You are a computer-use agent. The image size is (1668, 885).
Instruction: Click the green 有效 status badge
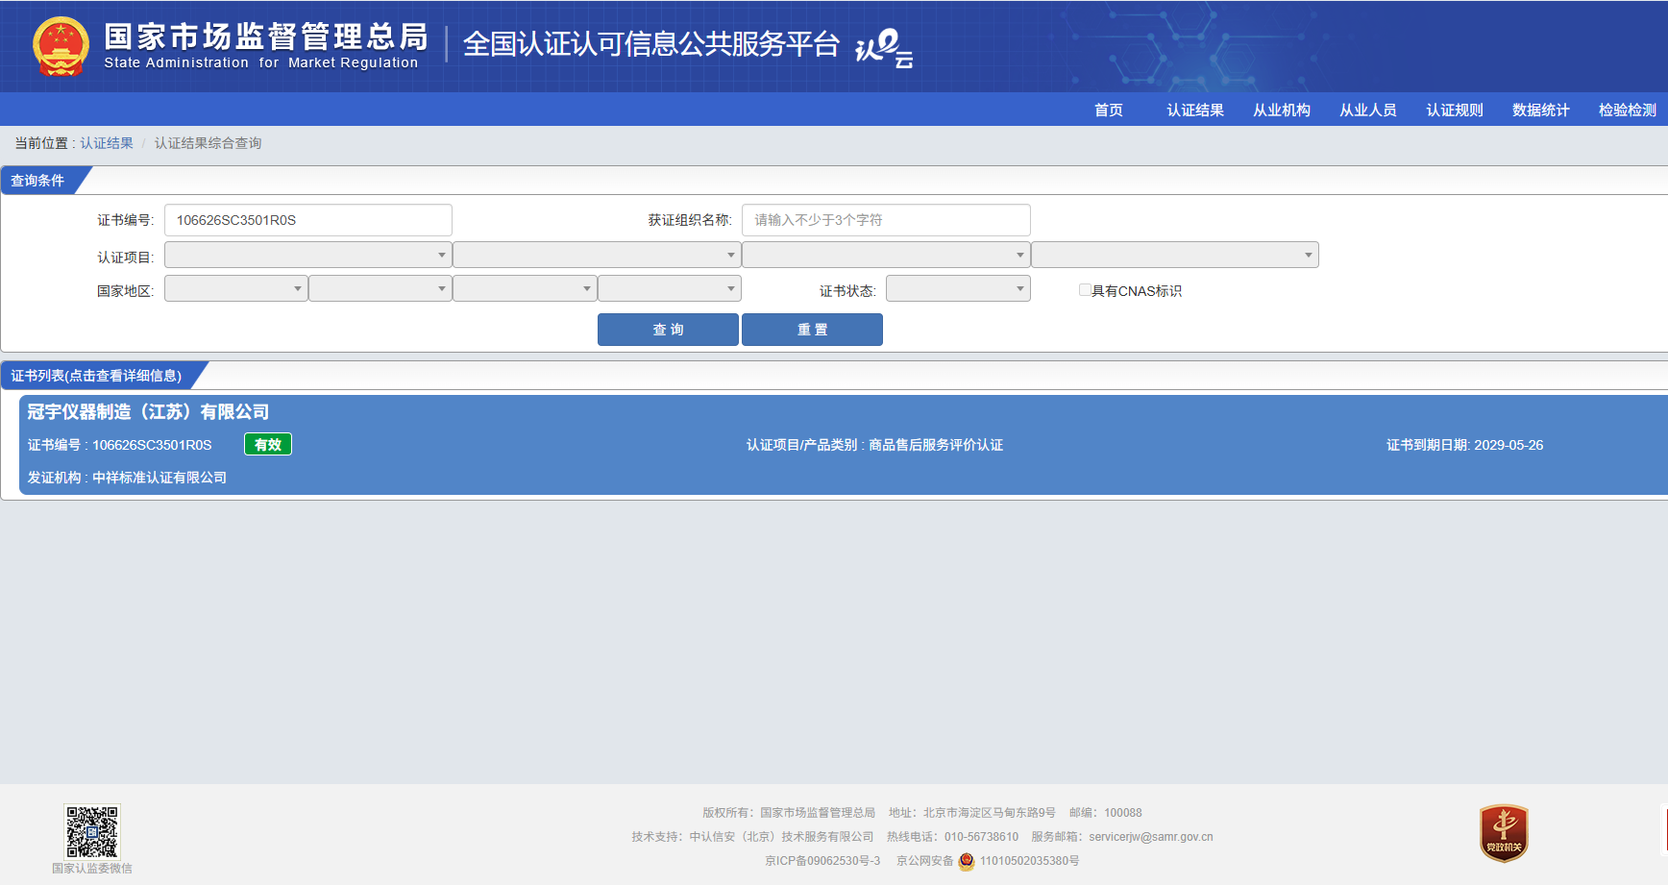268,444
